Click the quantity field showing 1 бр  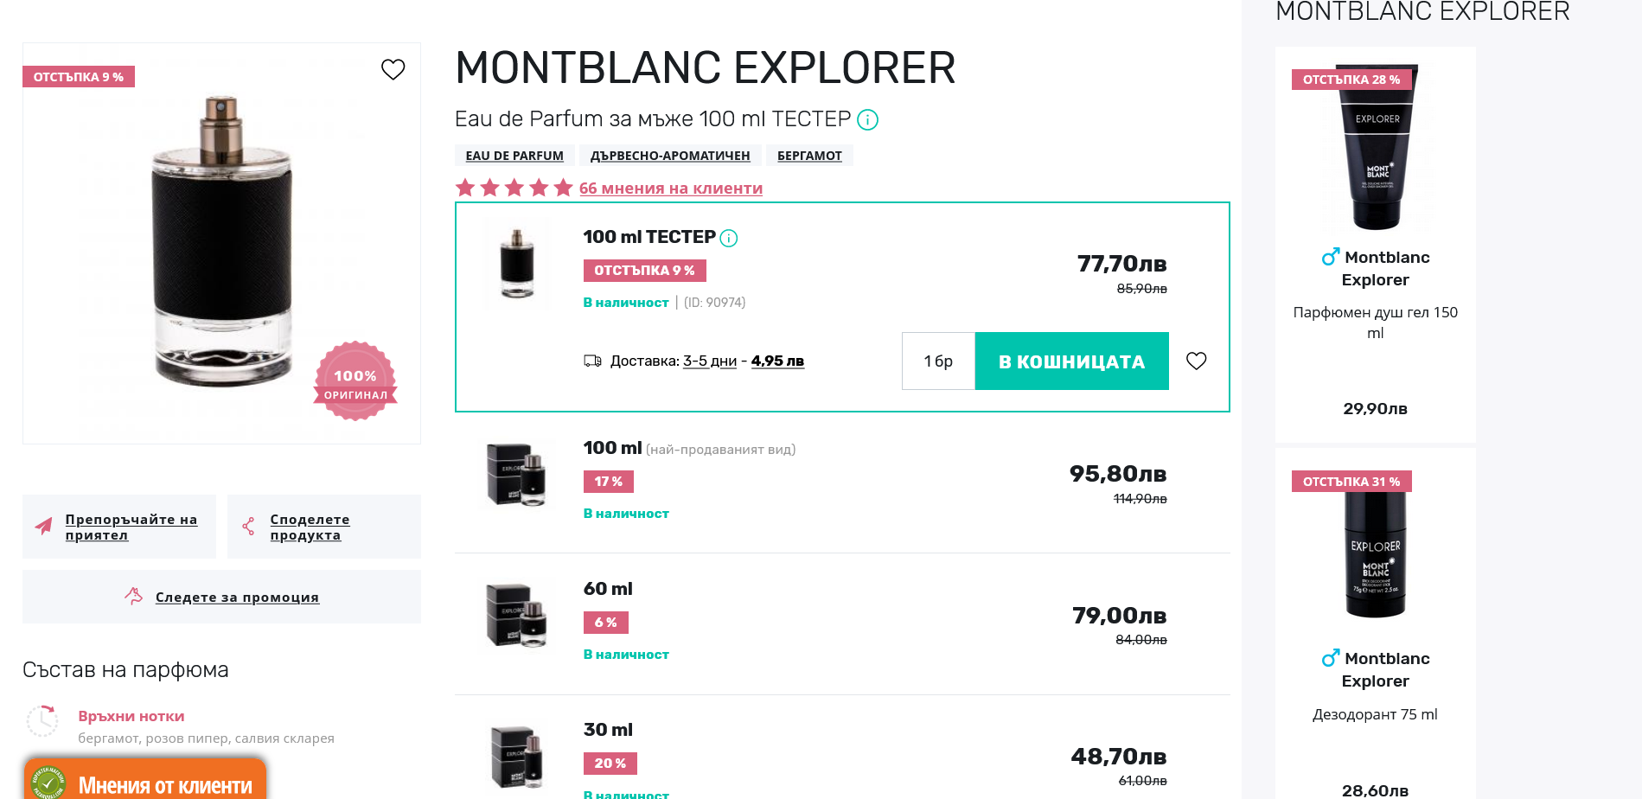pyautogui.click(x=938, y=361)
